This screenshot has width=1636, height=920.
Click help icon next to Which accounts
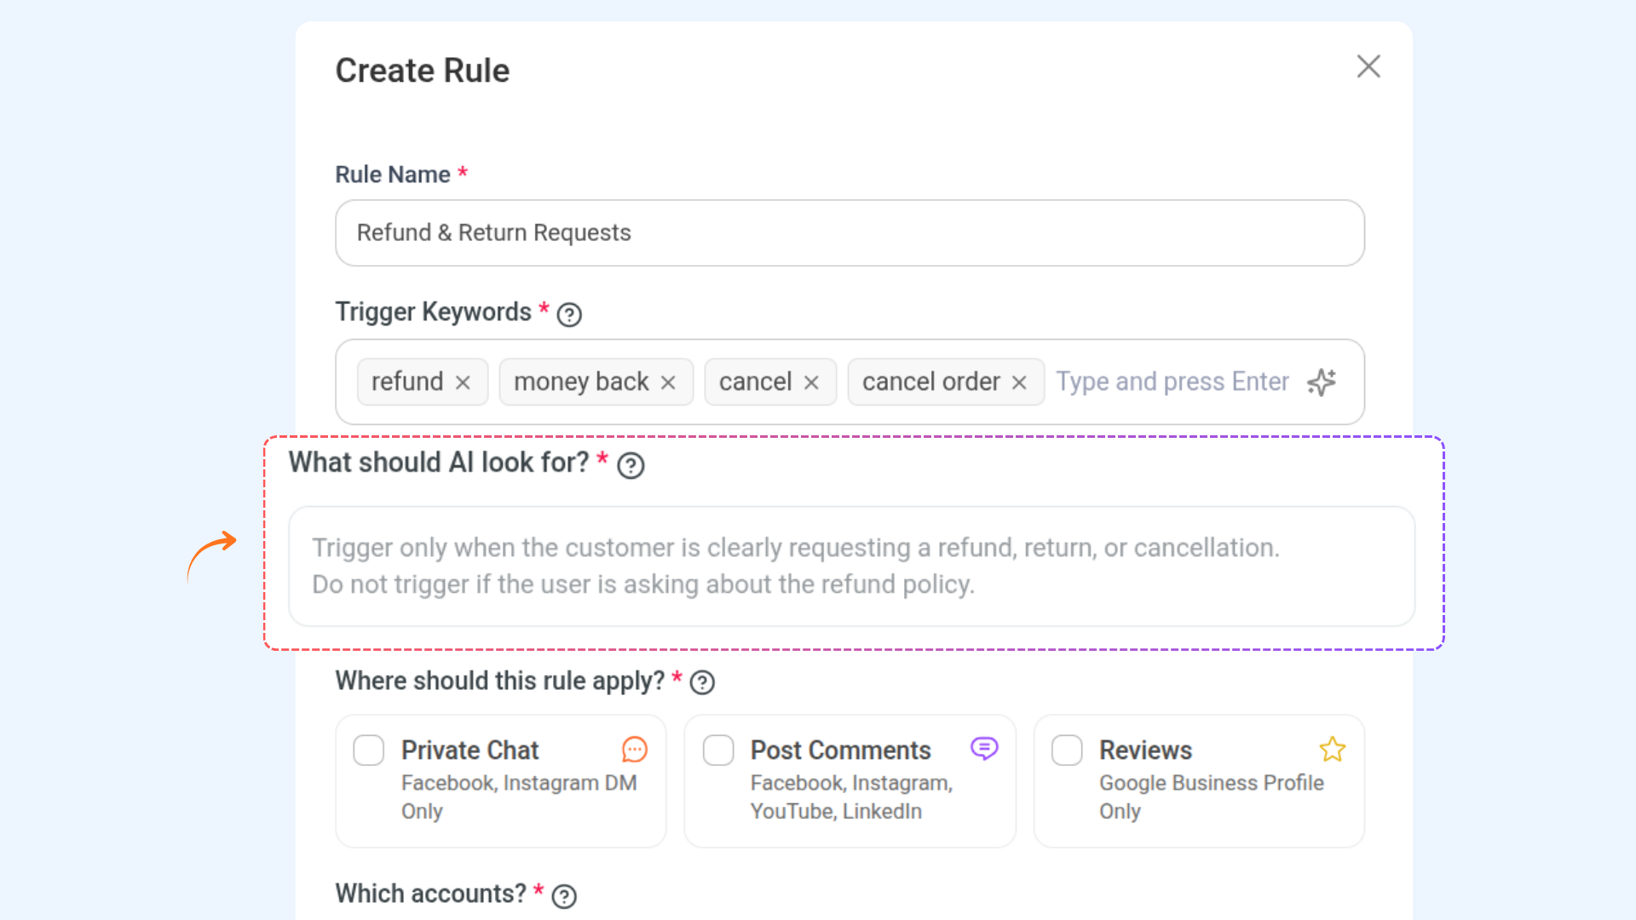click(x=564, y=896)
